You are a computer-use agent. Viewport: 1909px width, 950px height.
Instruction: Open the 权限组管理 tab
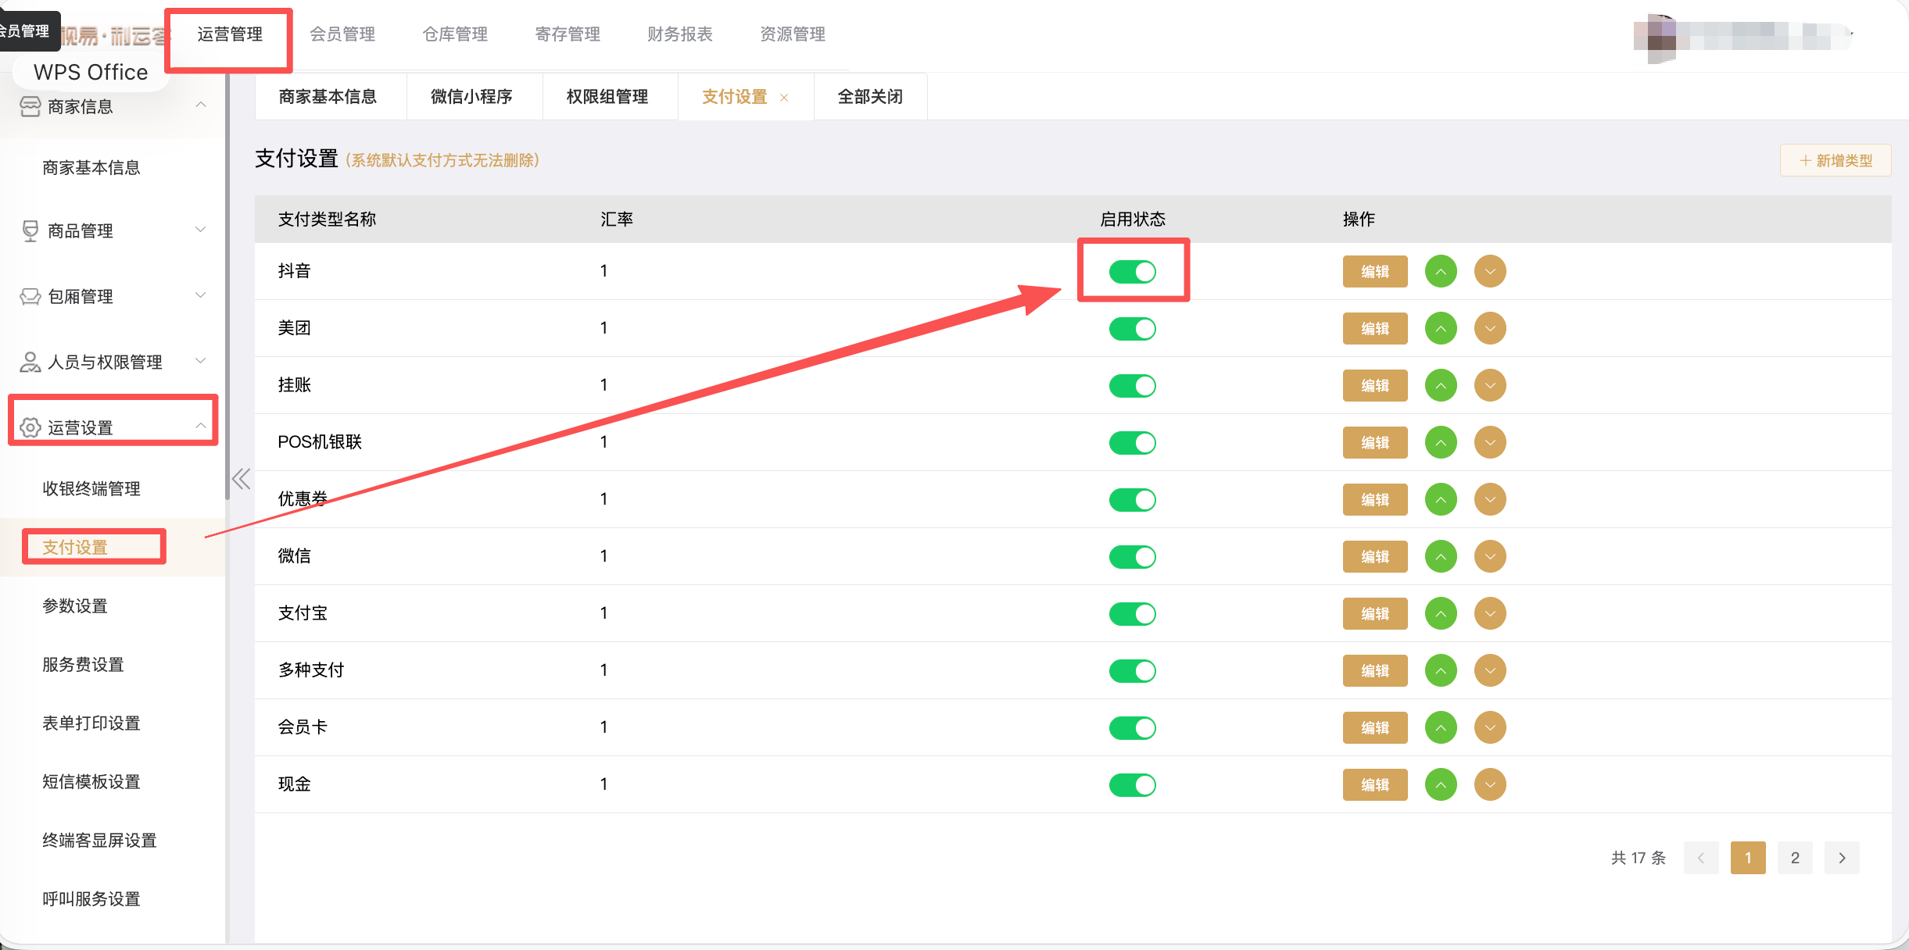coord(606,96)
